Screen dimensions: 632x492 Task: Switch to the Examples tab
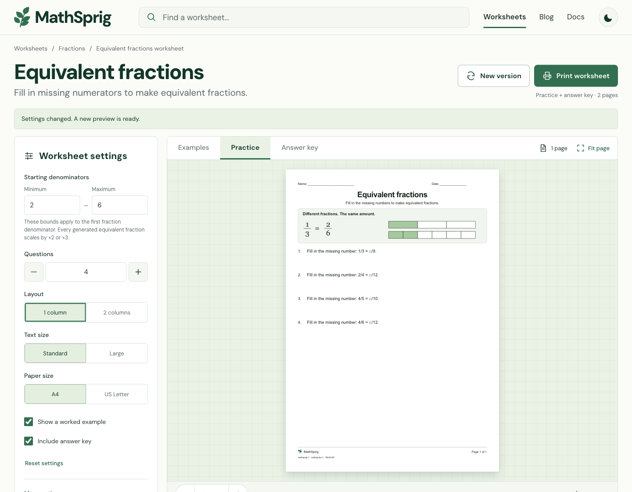click(x=194, y=148)
